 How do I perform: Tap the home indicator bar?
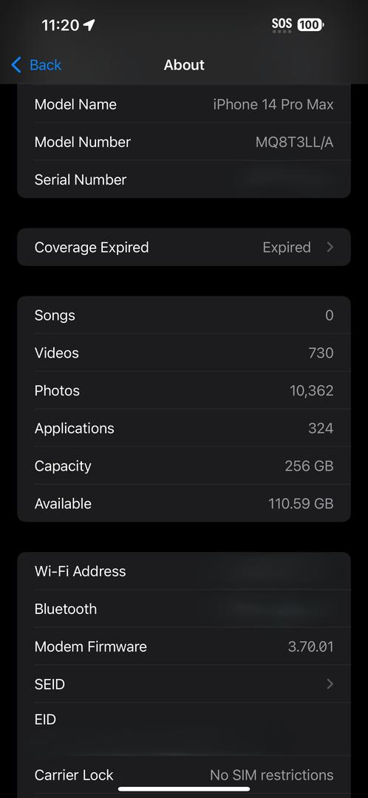(x=184, y=789)
